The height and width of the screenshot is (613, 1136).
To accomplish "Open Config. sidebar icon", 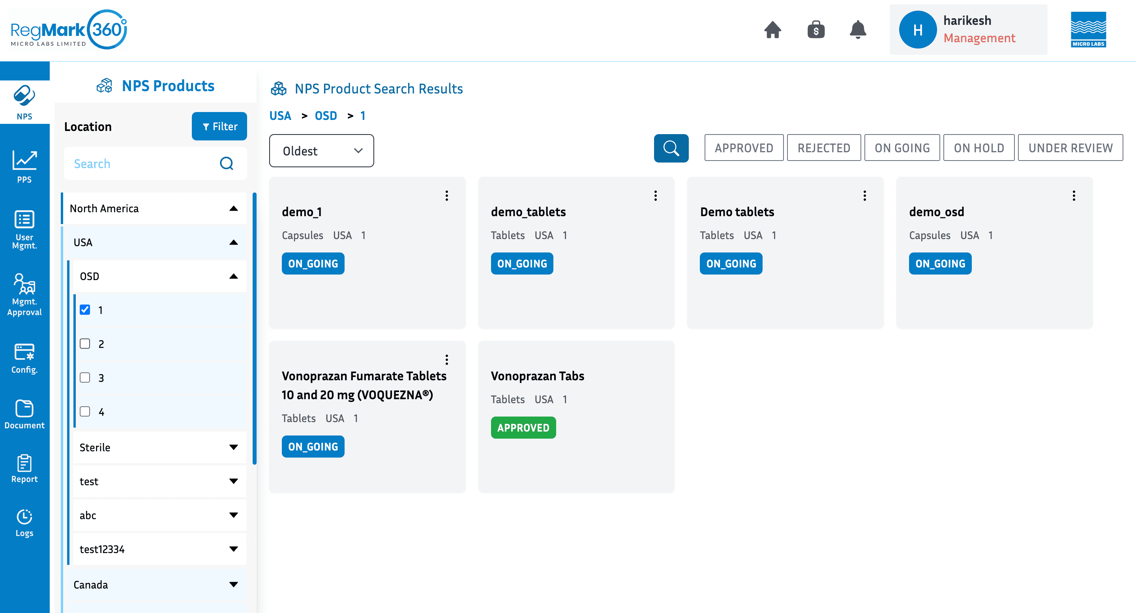I will [24, 358].
